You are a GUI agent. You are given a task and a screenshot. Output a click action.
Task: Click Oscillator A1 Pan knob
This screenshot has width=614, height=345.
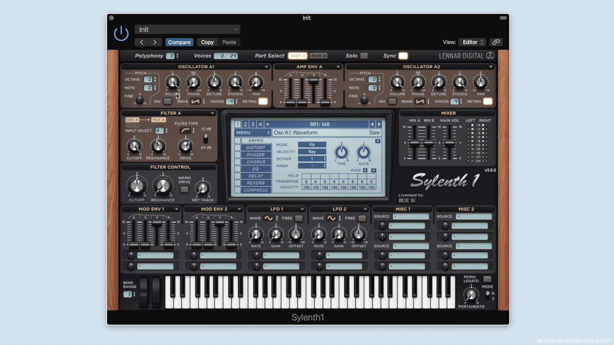(256, 82)
